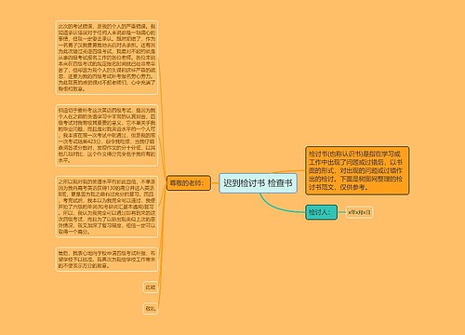
Task: Select the paragraph starting 之所以我对我的英语水平
Action: [107, 207]
